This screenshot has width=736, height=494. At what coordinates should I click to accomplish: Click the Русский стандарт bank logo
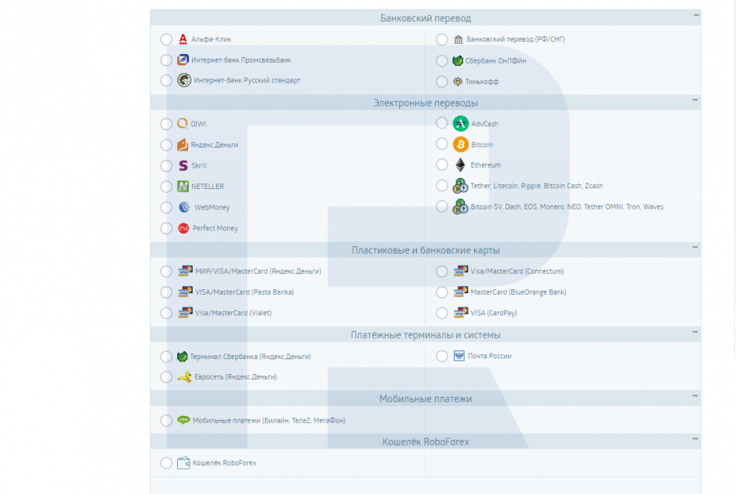[x=184, y=80]
